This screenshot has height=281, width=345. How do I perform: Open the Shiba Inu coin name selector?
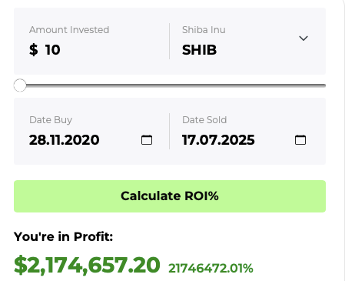tap(204, 30)
